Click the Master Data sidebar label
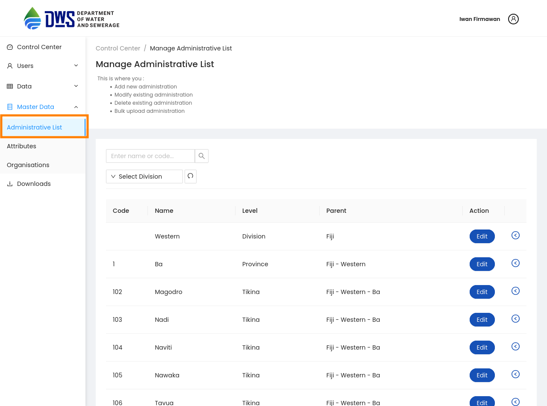This screenshot has height=406, width=547. click(35, 107)
